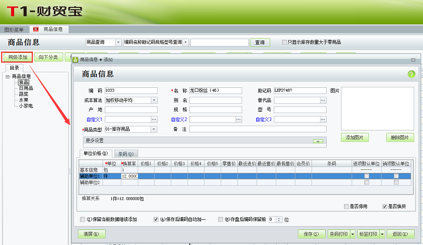The width and height of the screenshot is (423, 245).
Task: Click the 自定义3 link label
Action: (263, 119)
